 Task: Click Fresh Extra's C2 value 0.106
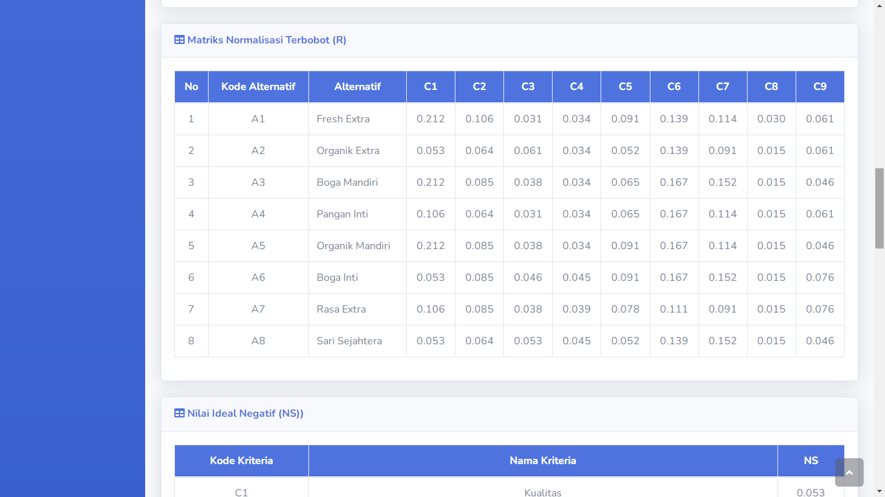pyautogui.click(x=479, y=119)
